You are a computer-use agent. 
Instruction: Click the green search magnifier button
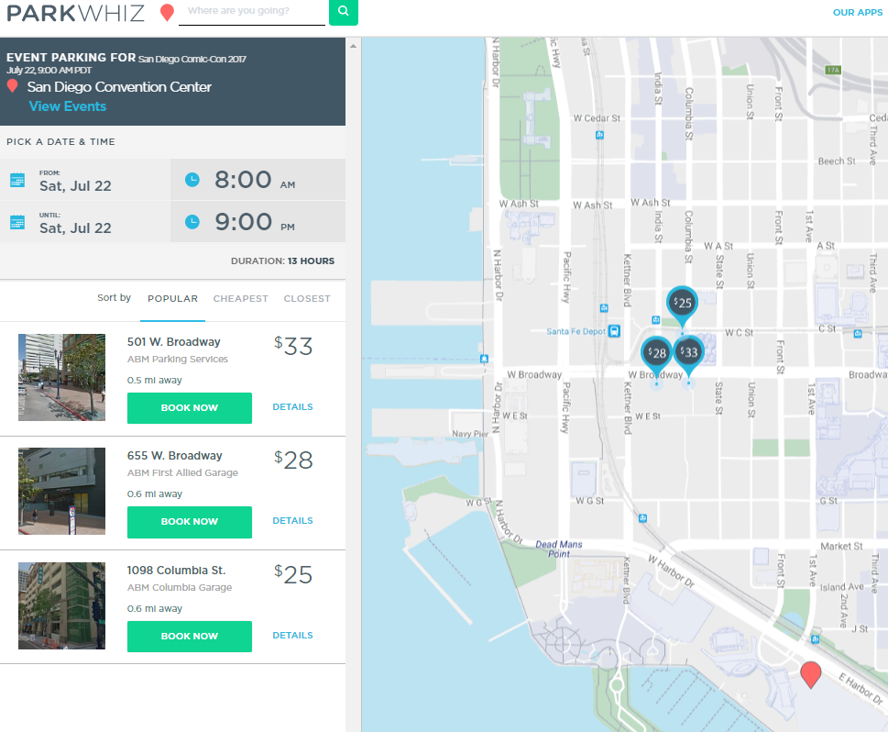(343, 11)
